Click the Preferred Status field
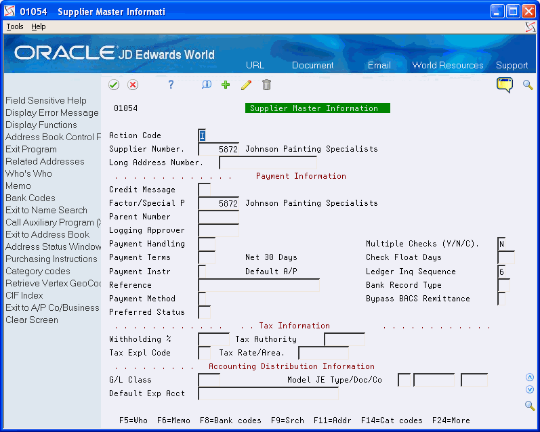The height and width of the screenshot is (432, 540). [204, 312]
